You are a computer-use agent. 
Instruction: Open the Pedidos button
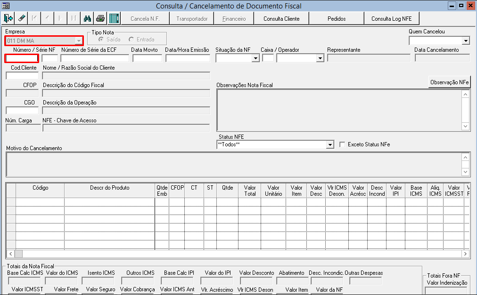[x=337, y=18]
